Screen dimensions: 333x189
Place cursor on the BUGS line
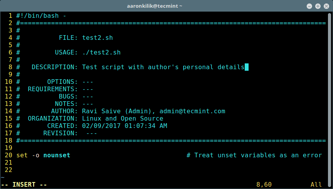point(68,97)
